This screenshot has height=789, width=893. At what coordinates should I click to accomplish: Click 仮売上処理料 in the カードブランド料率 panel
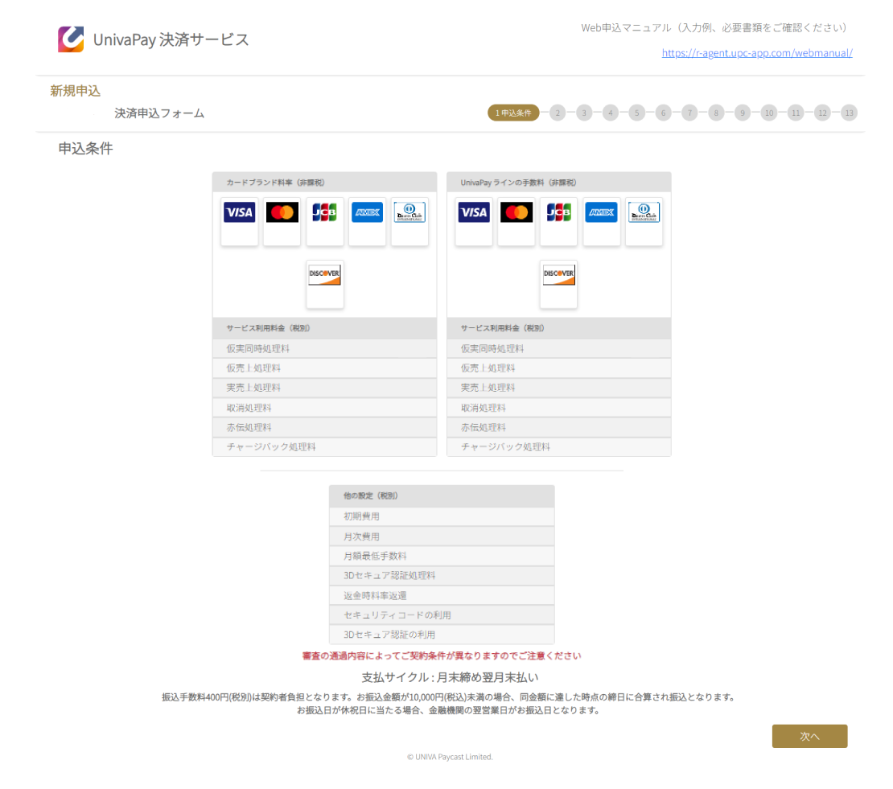pos(325,368)
